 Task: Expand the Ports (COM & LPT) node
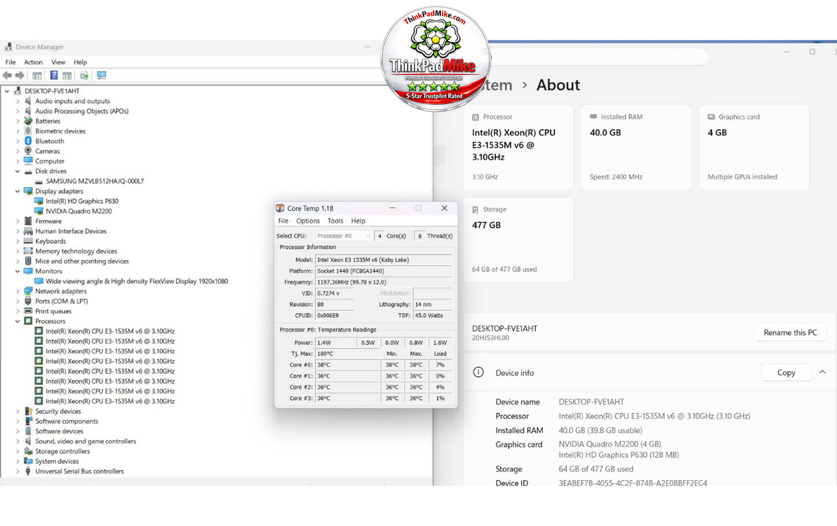(17, 301)
